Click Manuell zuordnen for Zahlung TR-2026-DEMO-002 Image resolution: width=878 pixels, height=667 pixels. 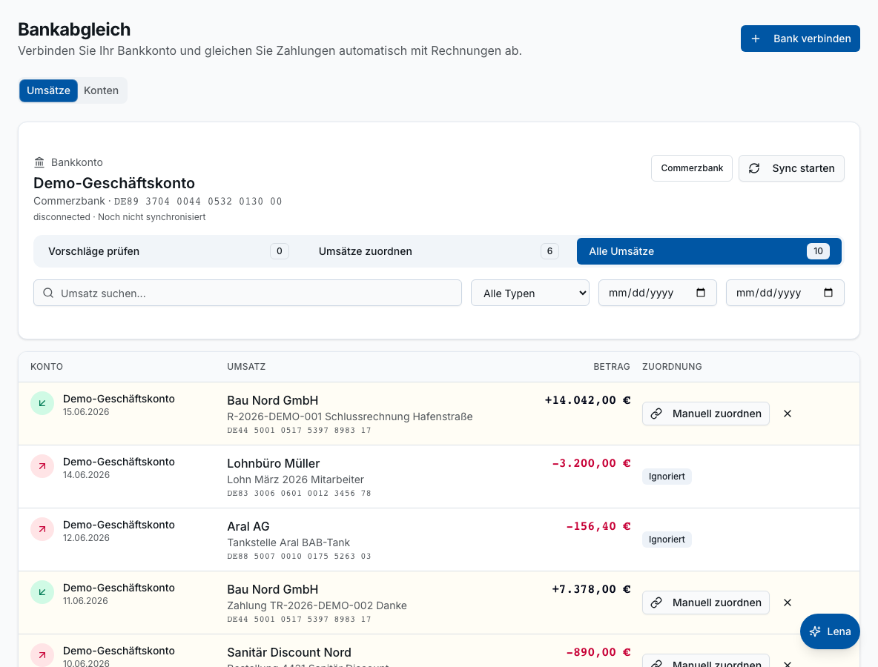tap(705, 603)
